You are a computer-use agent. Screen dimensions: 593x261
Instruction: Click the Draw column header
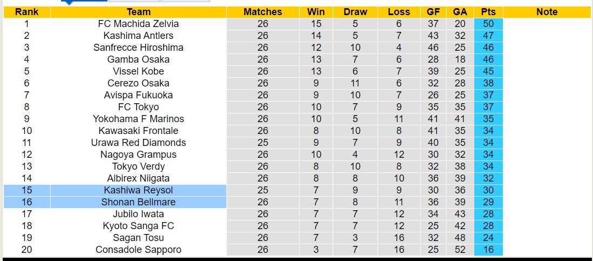click(355, 12)
